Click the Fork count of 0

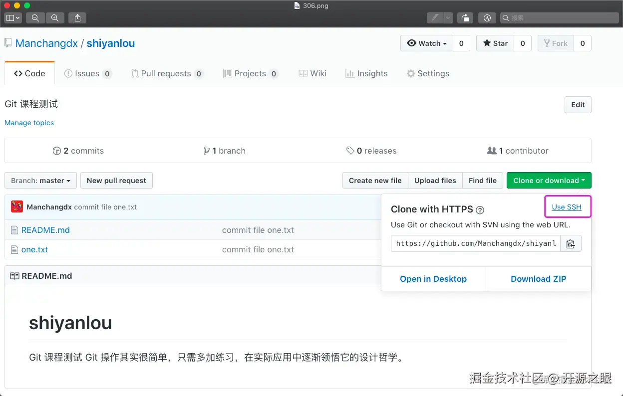583,43
